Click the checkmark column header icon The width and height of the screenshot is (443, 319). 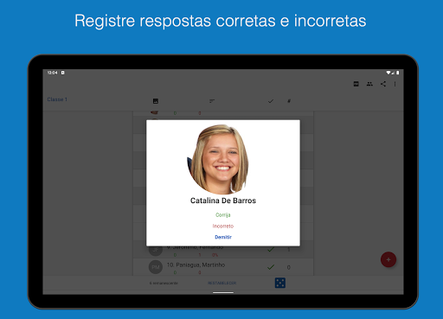pyautogui.click(x=271, y=101)
